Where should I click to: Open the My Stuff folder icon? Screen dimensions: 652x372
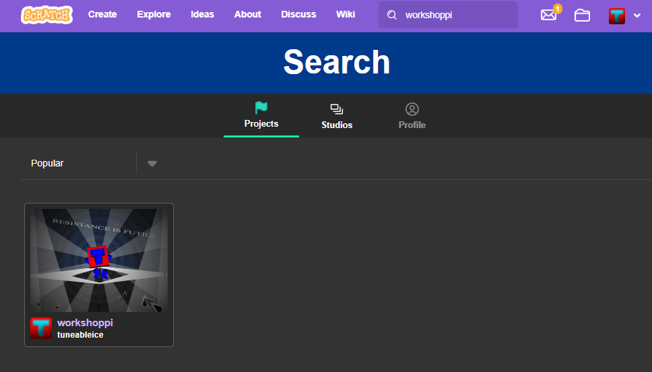tap(582, 15)
